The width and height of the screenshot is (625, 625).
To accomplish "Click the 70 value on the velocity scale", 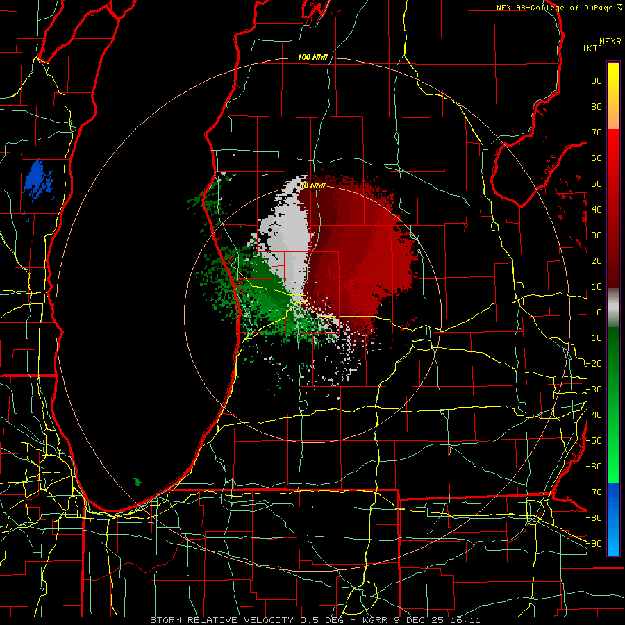I will point(597,133).
